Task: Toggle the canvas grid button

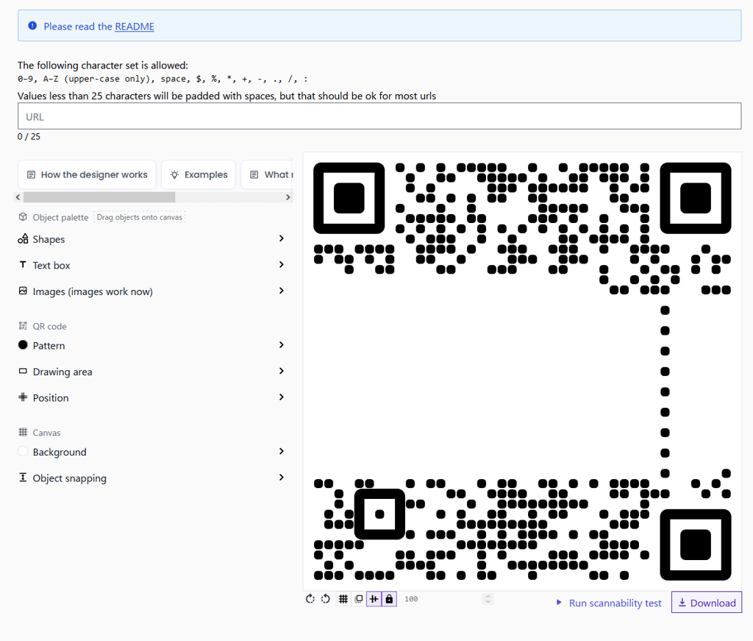Action: [343, 599]
